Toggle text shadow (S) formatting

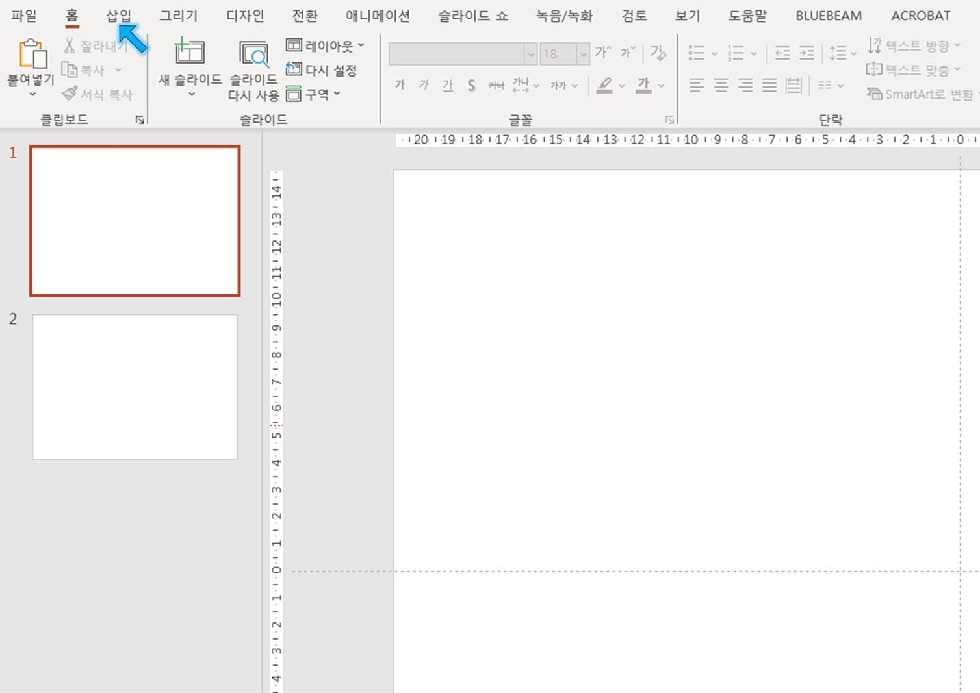[x=471, y=85]
